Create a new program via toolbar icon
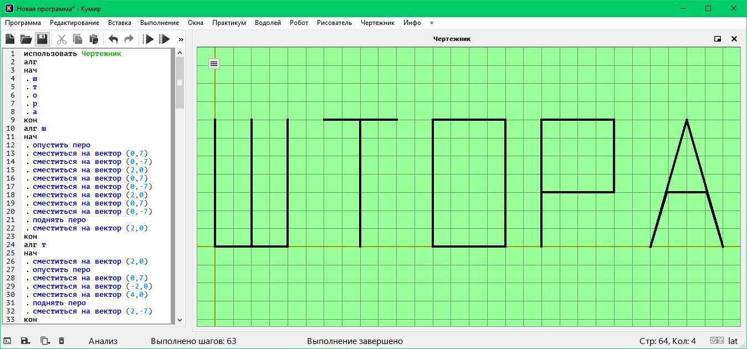The height and width of the screenshot is (349, 747). point(10,39)
